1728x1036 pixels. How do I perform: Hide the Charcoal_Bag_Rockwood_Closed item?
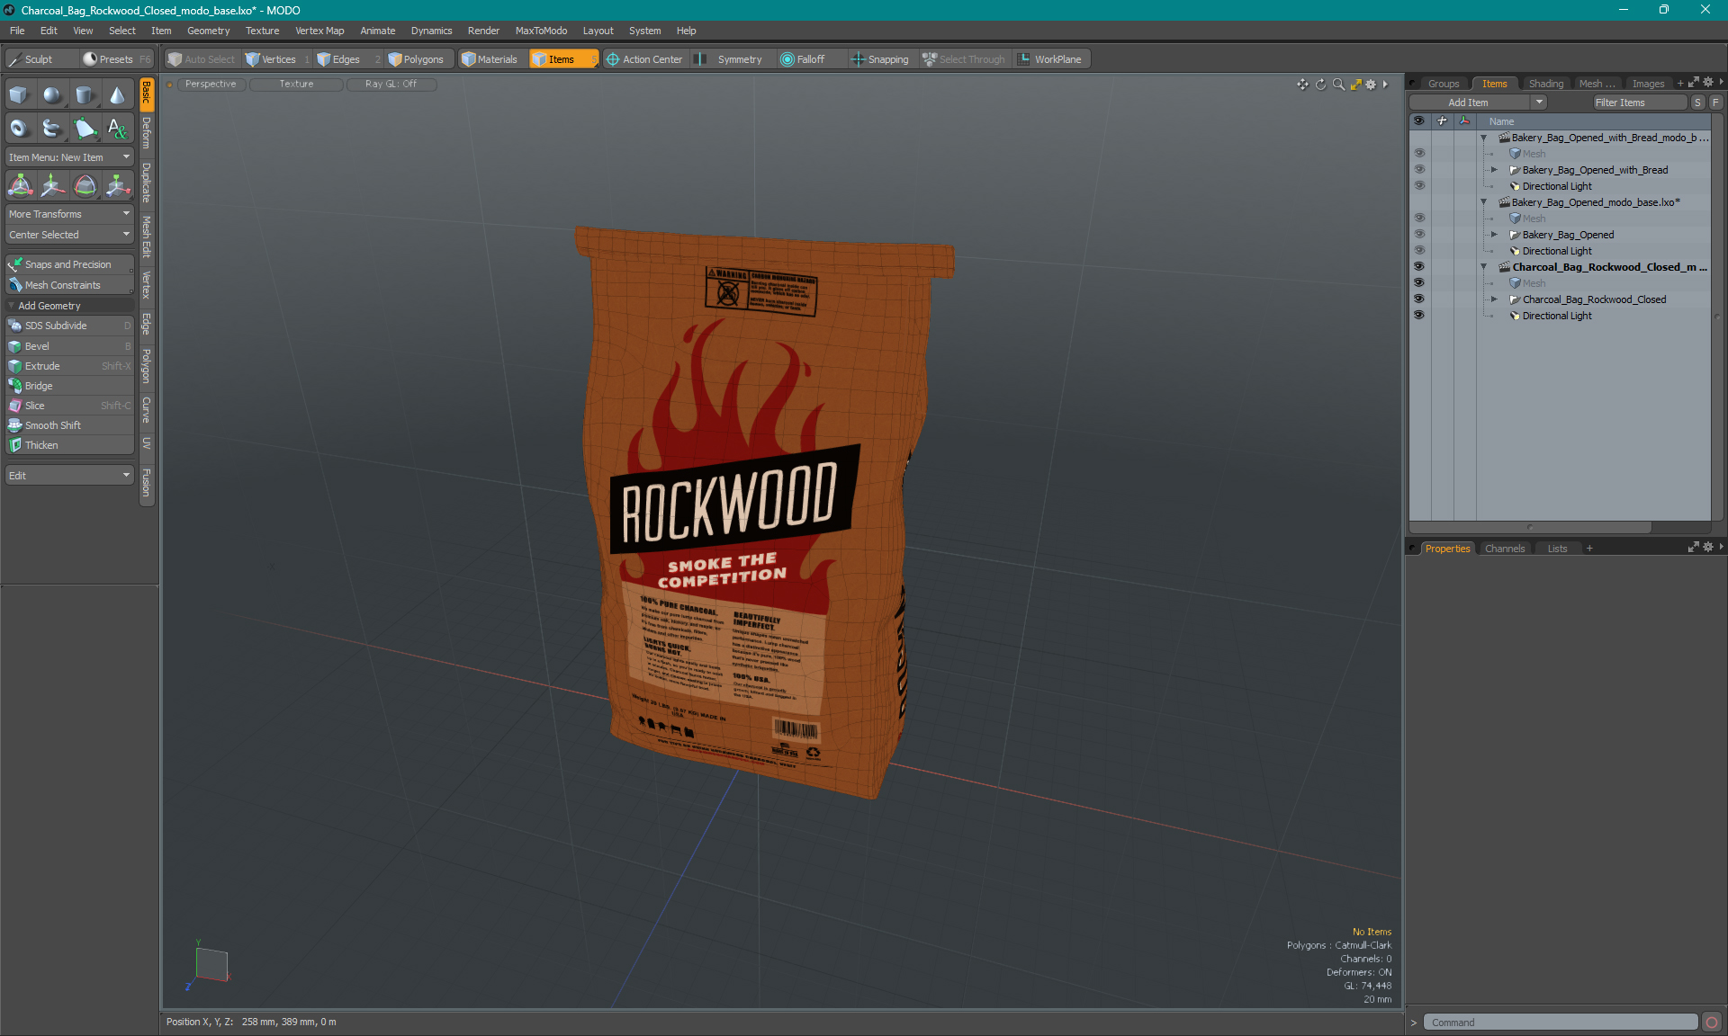1419,299
